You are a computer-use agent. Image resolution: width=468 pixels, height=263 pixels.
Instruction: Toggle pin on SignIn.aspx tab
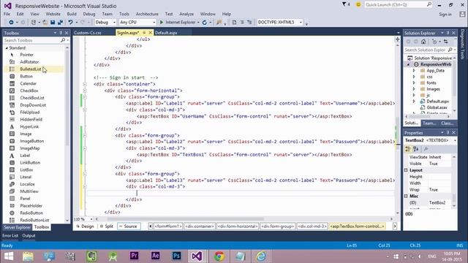pyautogui.click(x=144, y=33)
